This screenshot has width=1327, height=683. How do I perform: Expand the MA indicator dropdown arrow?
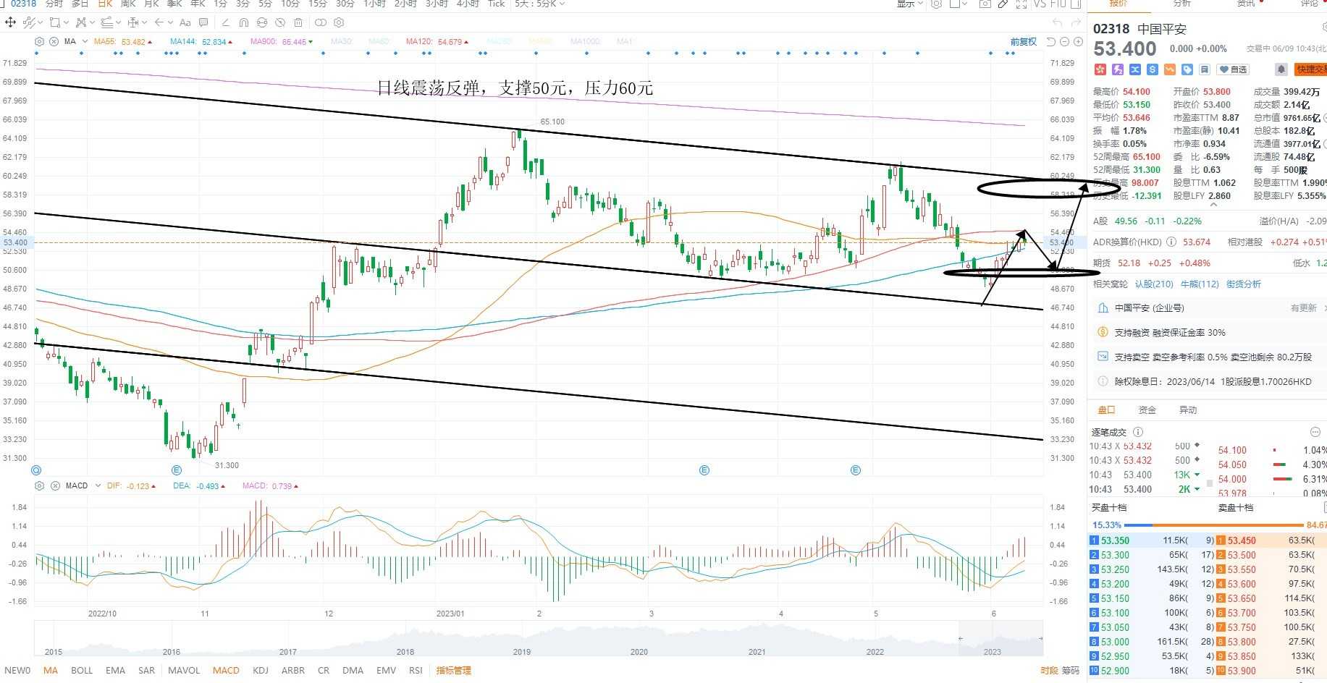pyautogui.click(x=85, y=41)
